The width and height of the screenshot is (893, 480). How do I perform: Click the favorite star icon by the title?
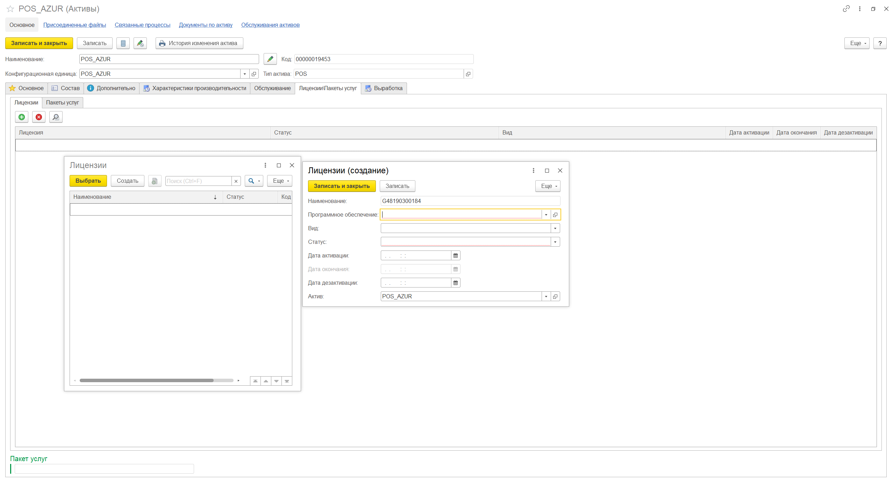[10, 9]
